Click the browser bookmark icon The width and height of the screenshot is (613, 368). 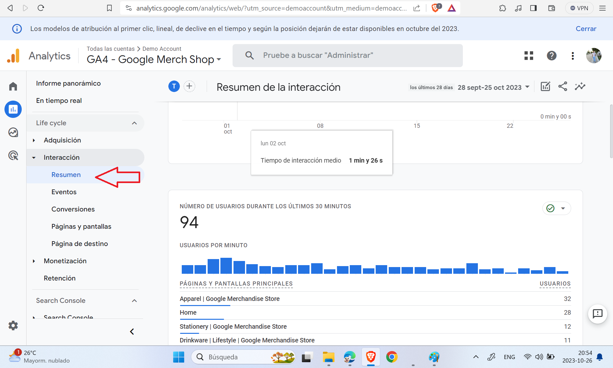click(x=109, y=8)
